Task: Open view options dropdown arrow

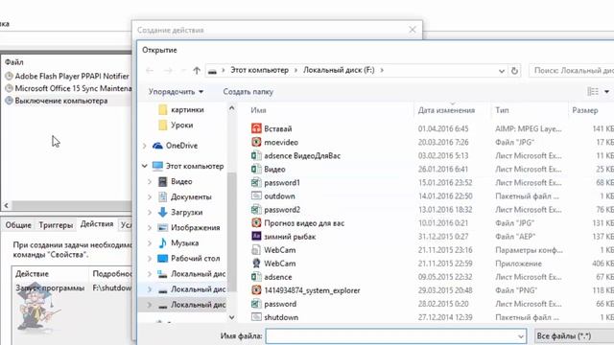Action: pos(606,92)
